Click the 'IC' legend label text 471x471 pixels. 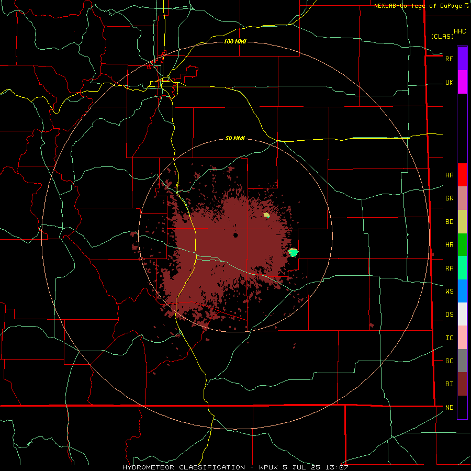pos(449,338)
